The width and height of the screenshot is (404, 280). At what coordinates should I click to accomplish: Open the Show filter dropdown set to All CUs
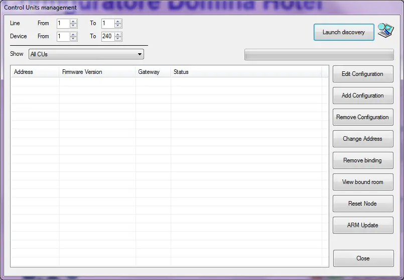[x=86, y=54]
